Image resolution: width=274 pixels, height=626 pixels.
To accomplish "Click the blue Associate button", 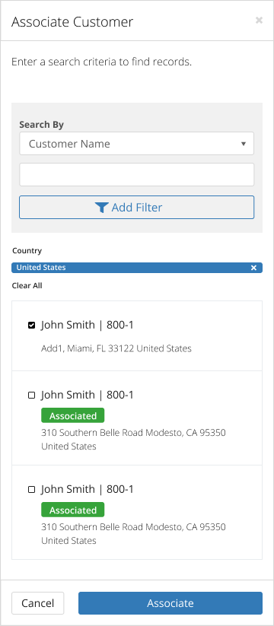I will point(170,603).
